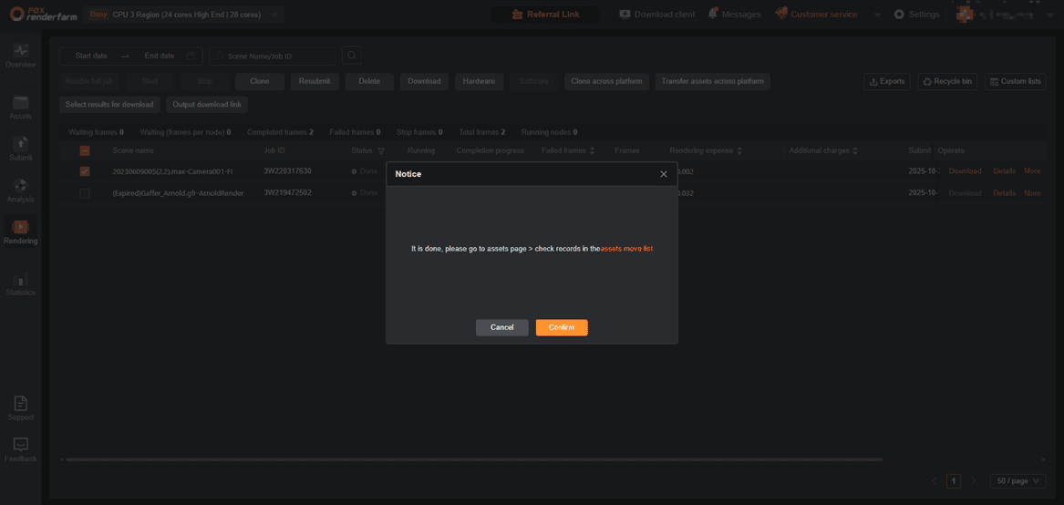Open Settings in the top bar
The height and width of the screenshot is (505, 1064).
(916, 15)
